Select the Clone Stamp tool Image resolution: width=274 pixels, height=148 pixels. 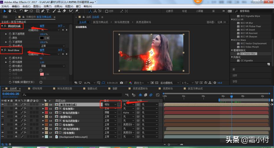59,11
